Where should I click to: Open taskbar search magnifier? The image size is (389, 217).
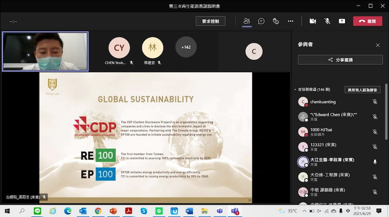[22, 211]
